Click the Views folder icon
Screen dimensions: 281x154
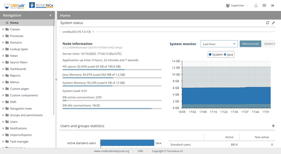coord(7,56)
